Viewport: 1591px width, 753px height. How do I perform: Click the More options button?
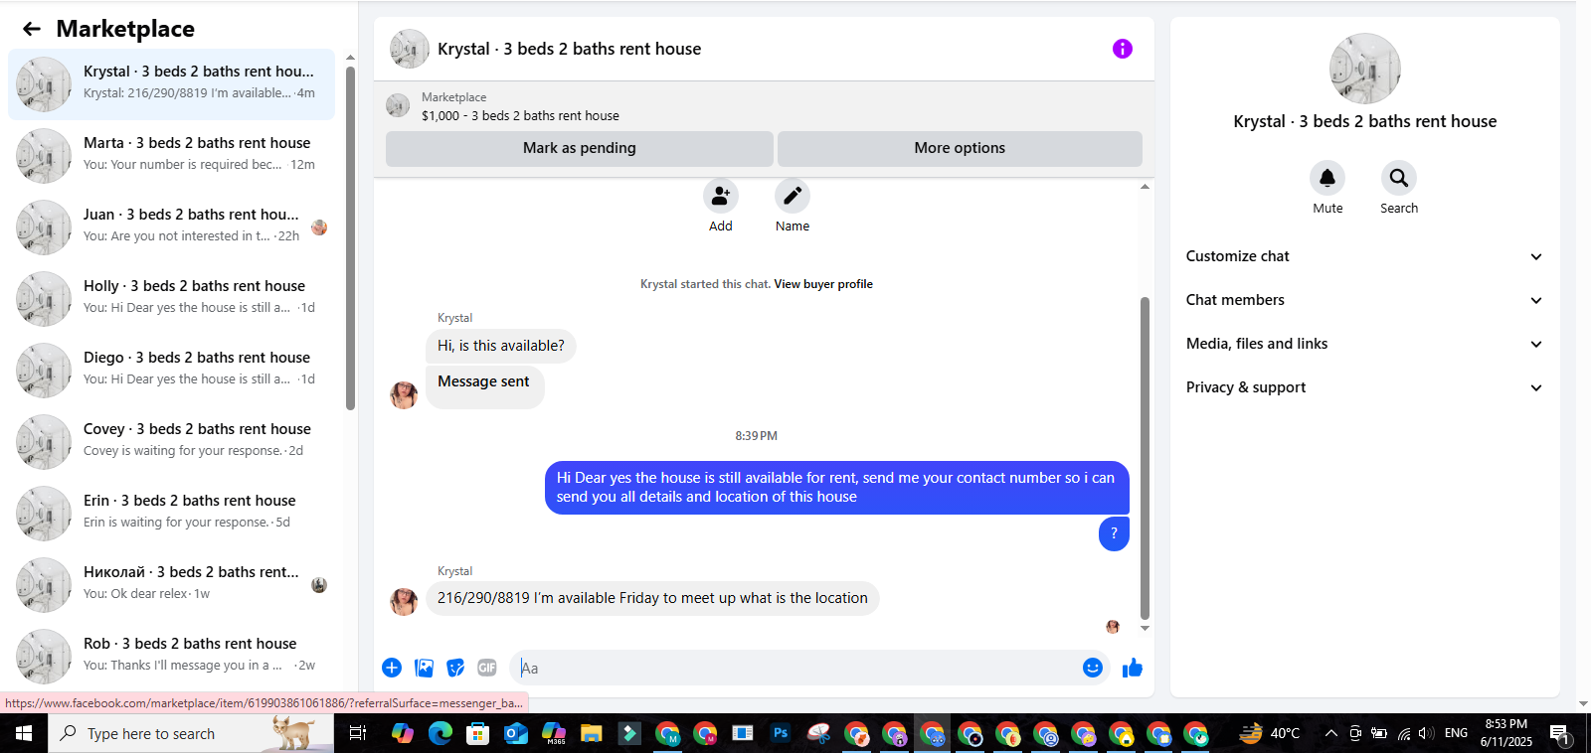[960, 148]
